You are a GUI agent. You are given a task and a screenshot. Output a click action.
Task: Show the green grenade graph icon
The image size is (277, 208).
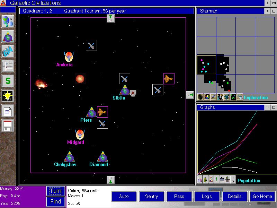[205, 180]
